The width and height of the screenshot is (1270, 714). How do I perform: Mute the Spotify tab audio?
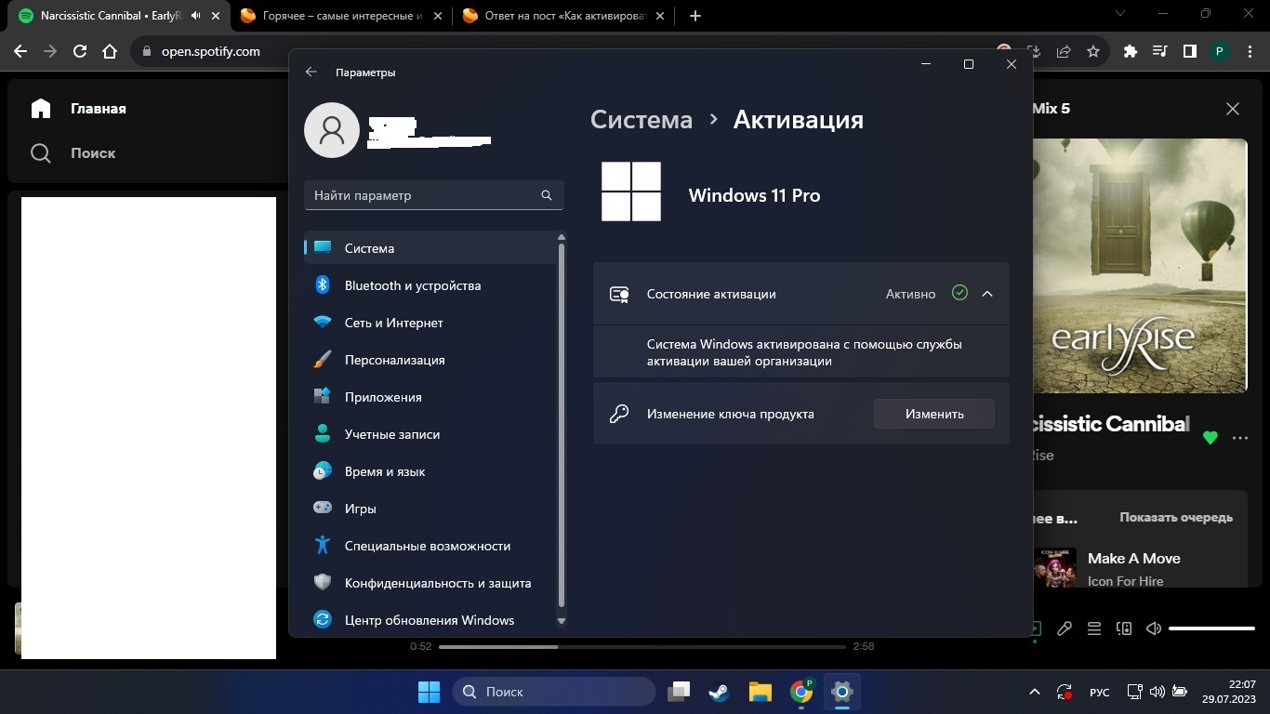click(195, 16)
